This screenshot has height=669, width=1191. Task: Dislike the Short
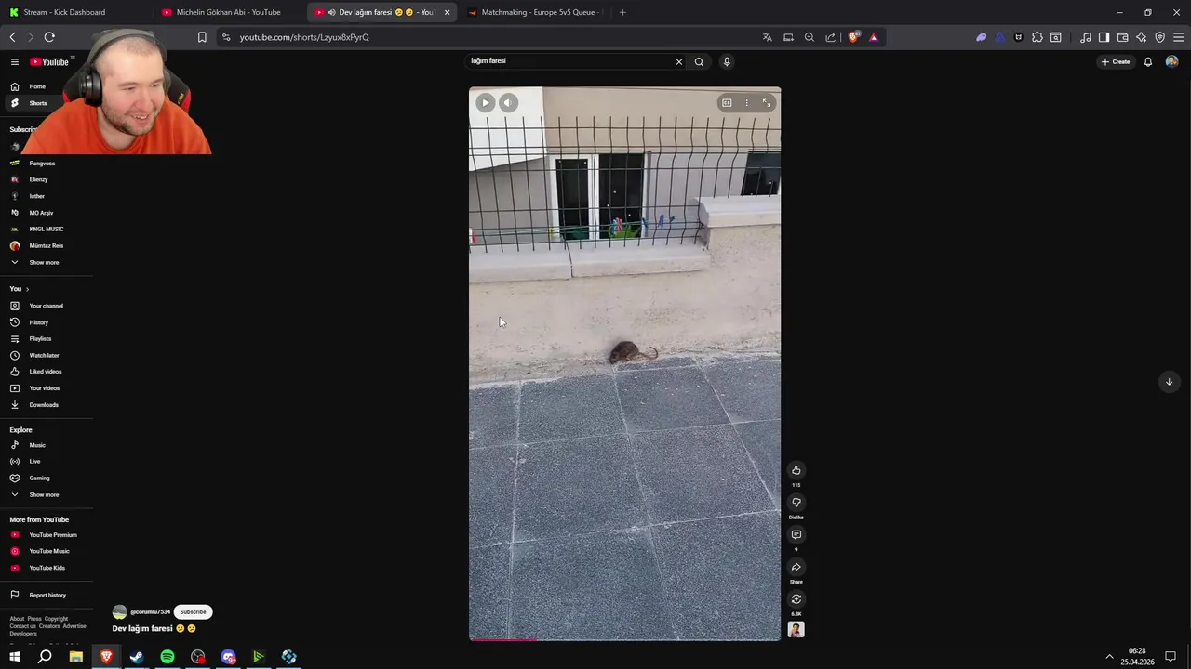coord(796,503)
